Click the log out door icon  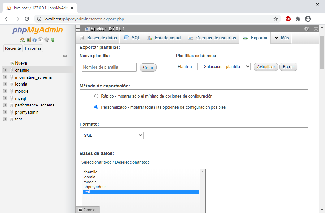(28, 40)
